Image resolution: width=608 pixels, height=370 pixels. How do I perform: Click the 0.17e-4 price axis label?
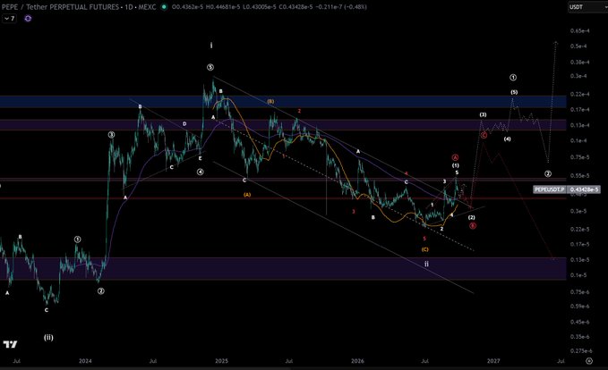[579, 110]
